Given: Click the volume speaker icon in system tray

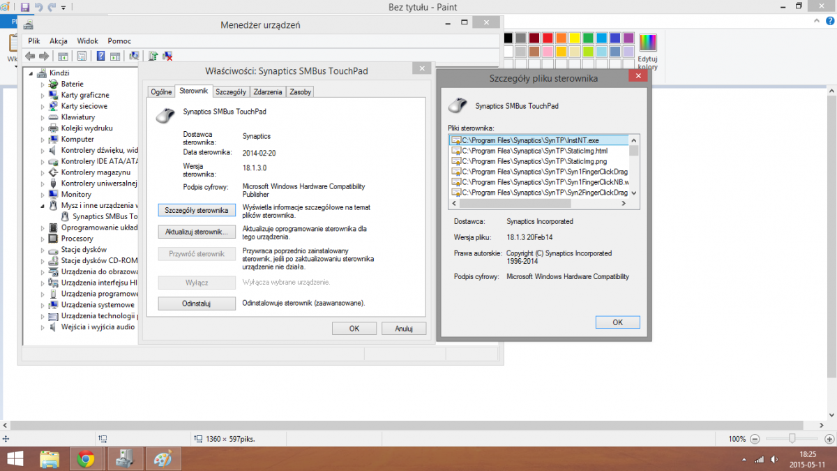Looking at the screenshot, I should coord(775,459).
